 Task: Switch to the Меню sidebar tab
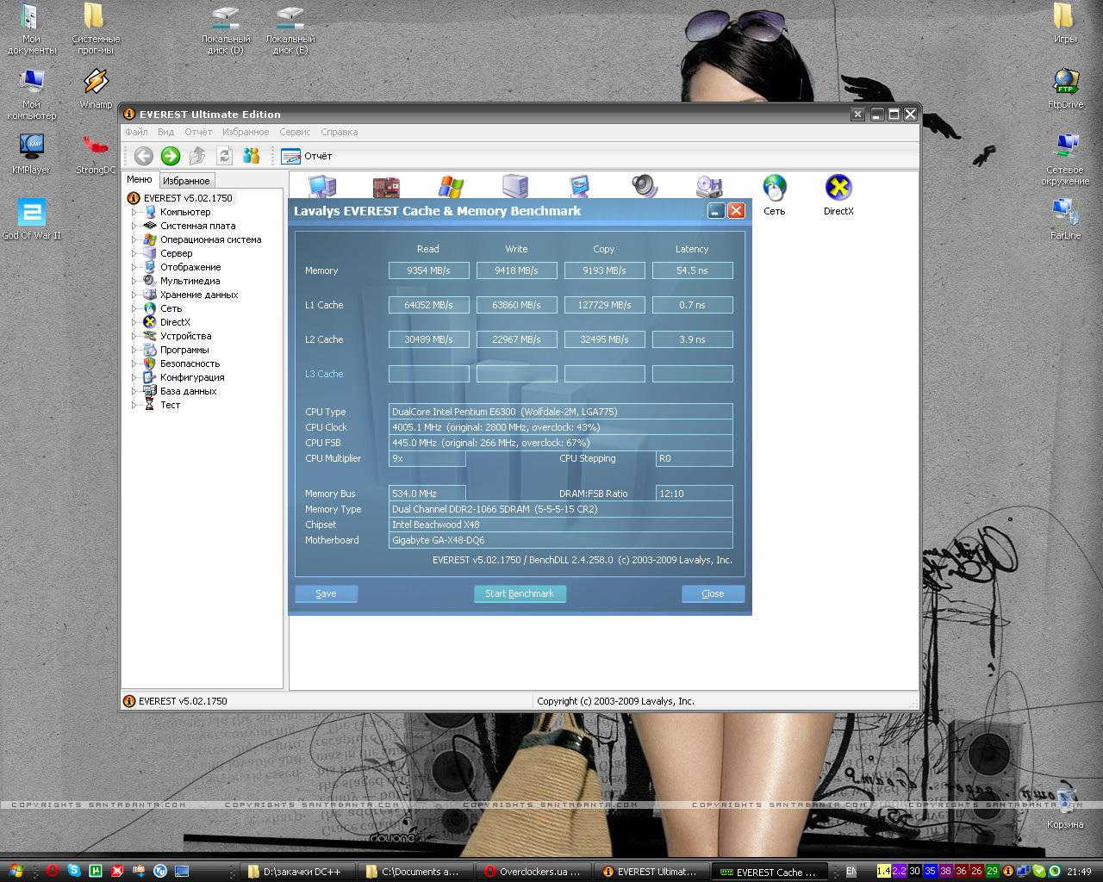point(139,179)
